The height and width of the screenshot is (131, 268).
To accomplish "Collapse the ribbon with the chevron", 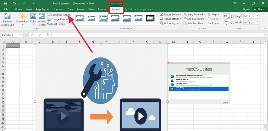I will [265, 28].
